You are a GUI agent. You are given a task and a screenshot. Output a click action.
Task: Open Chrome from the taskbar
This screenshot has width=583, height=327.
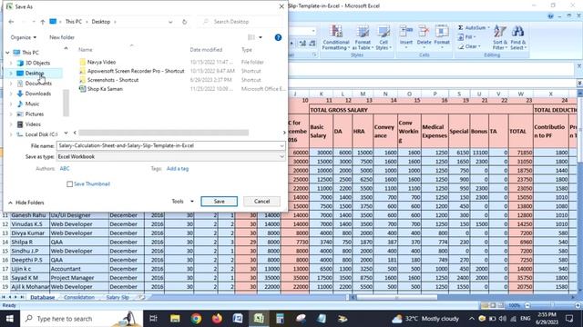[196, 319]
